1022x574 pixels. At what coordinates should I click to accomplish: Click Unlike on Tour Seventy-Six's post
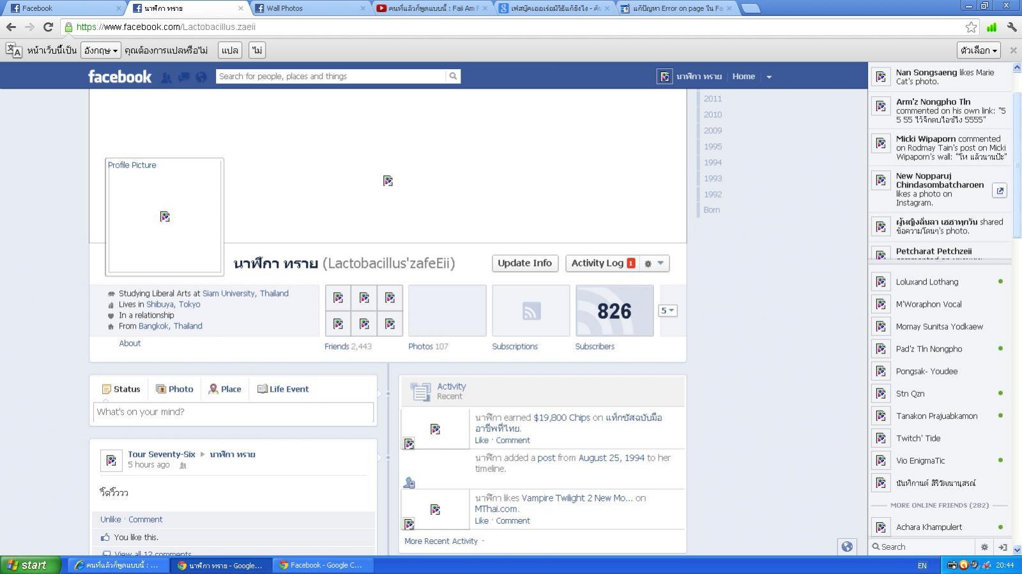[111, 520]
